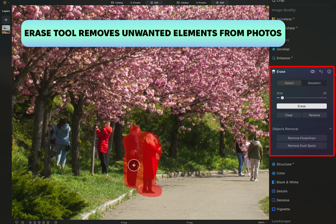Rate photo four stars
Viewport: 336px width, 224px height.
44,222
